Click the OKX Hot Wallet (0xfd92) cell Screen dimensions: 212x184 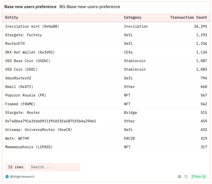[x=30, y=52]
